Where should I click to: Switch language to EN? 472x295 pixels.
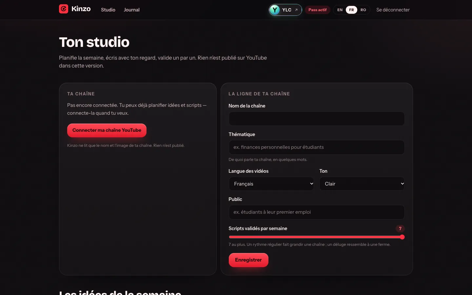(x=340, y=10)
